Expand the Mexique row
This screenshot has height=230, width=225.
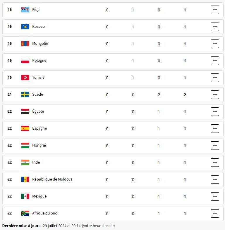(215, 196)
